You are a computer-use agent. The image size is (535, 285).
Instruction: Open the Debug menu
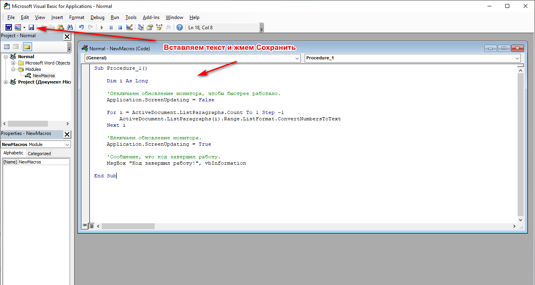pos(97,17)
